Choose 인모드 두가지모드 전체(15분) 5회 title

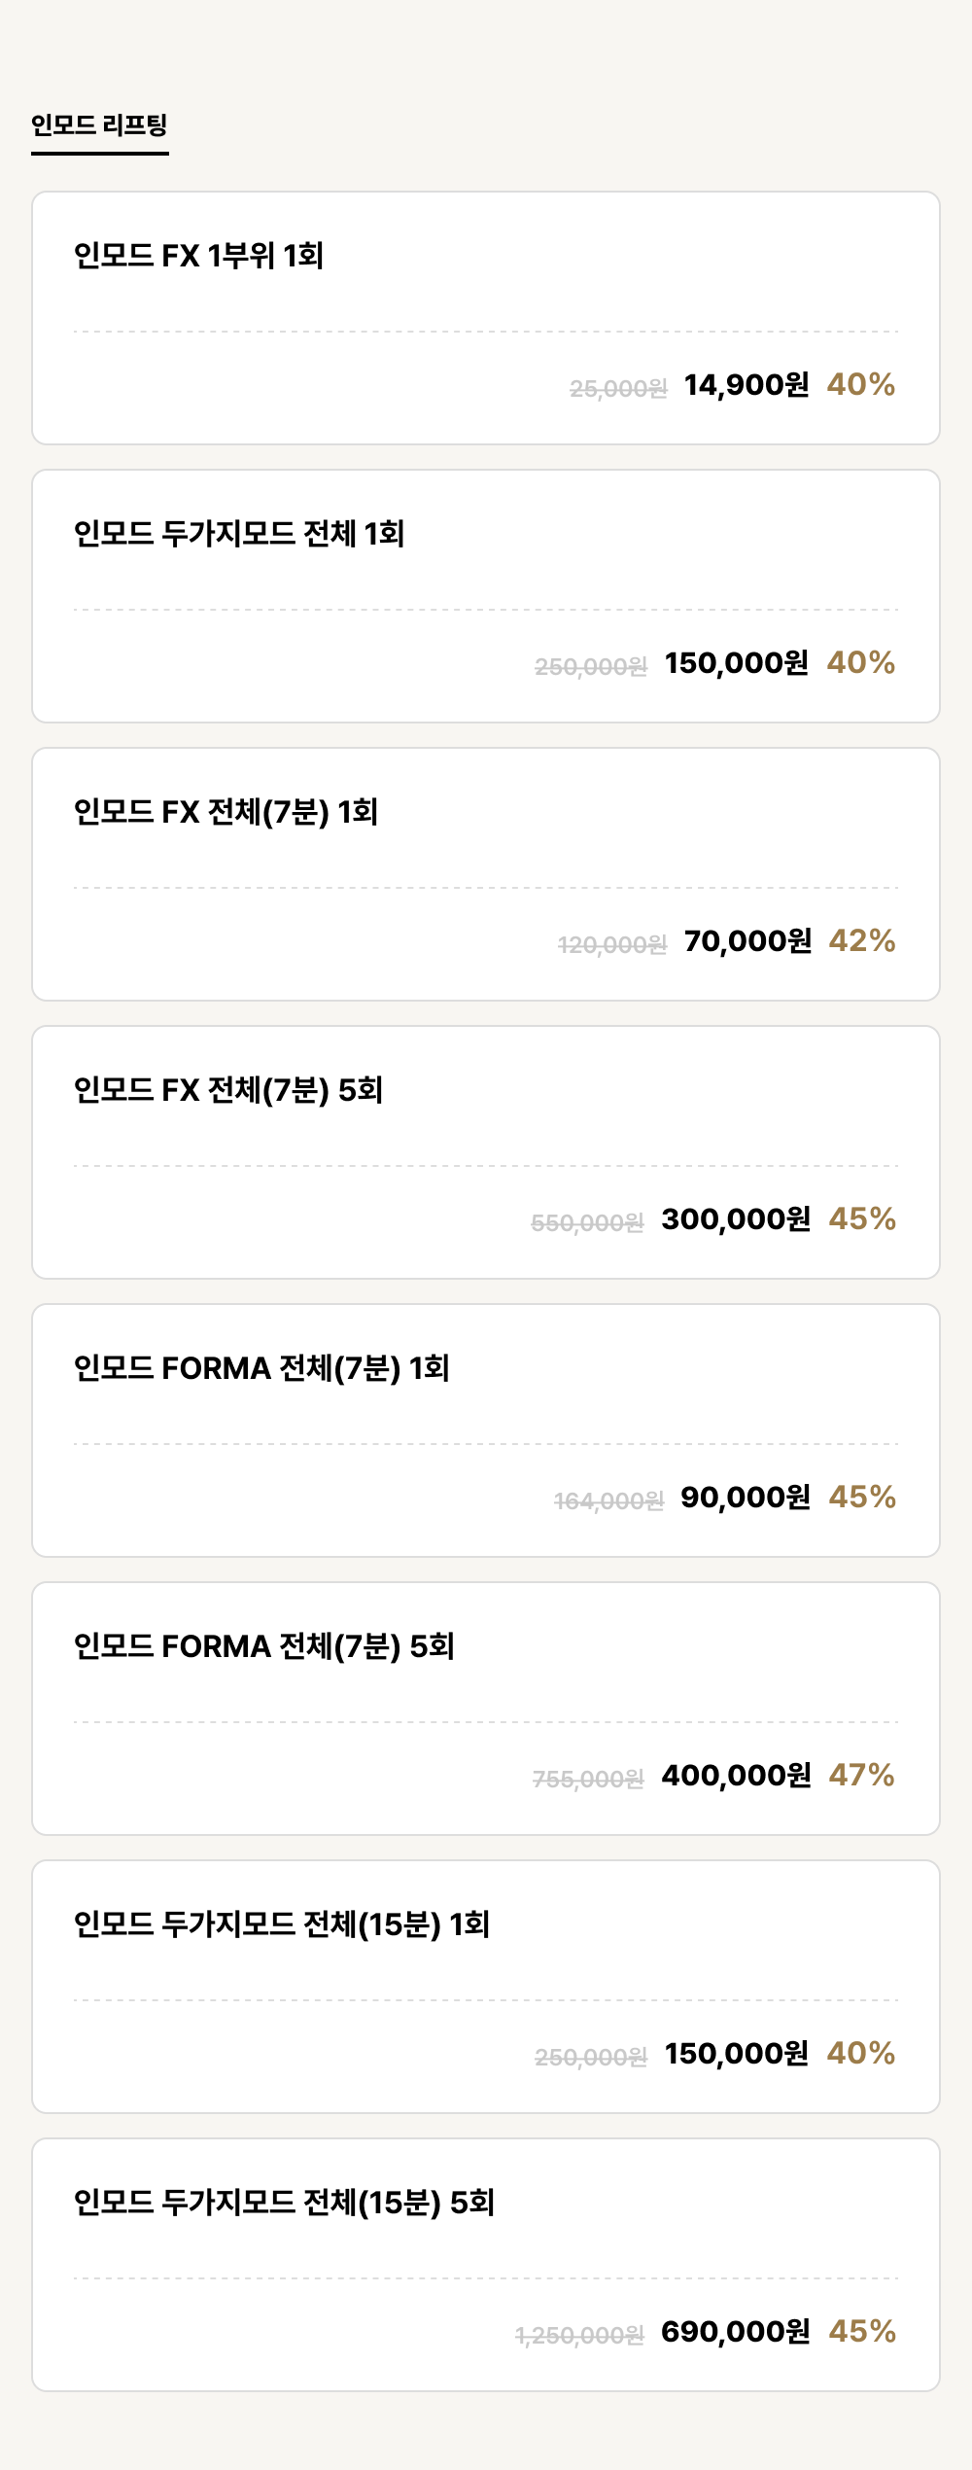pyautogui.click(x=285, y=2203)
